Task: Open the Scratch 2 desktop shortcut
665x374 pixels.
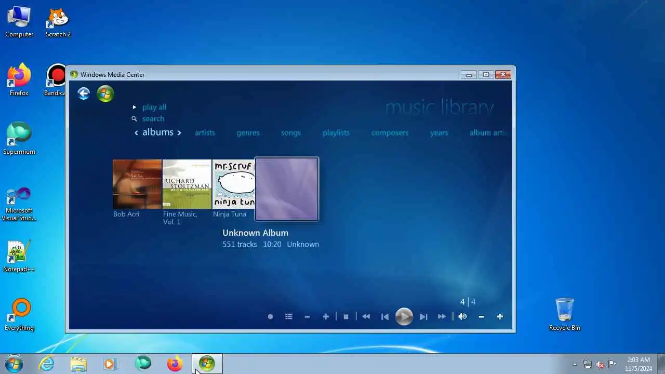Action: point(58,22)
